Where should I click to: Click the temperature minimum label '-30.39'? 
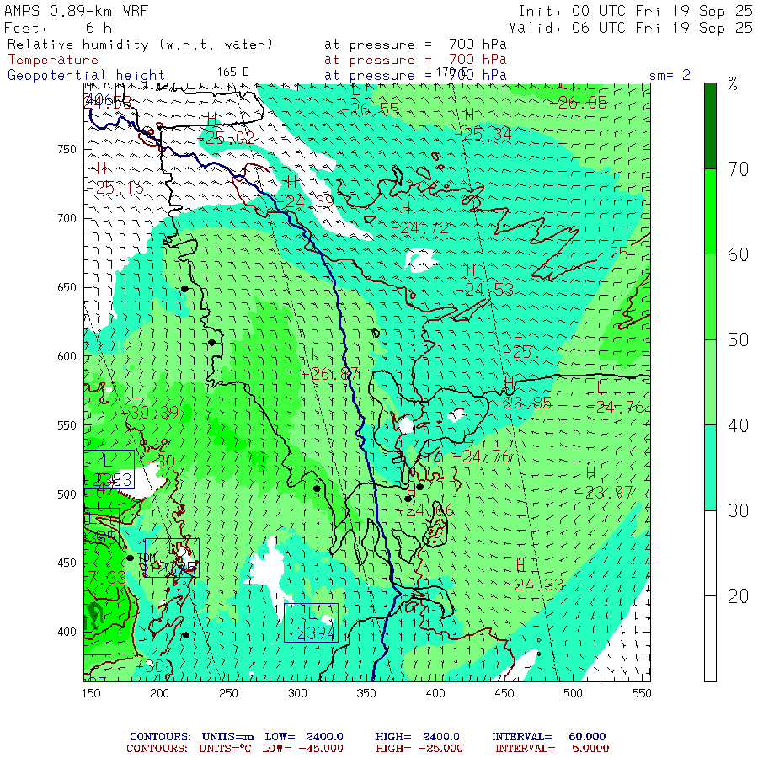pos(150,413)
